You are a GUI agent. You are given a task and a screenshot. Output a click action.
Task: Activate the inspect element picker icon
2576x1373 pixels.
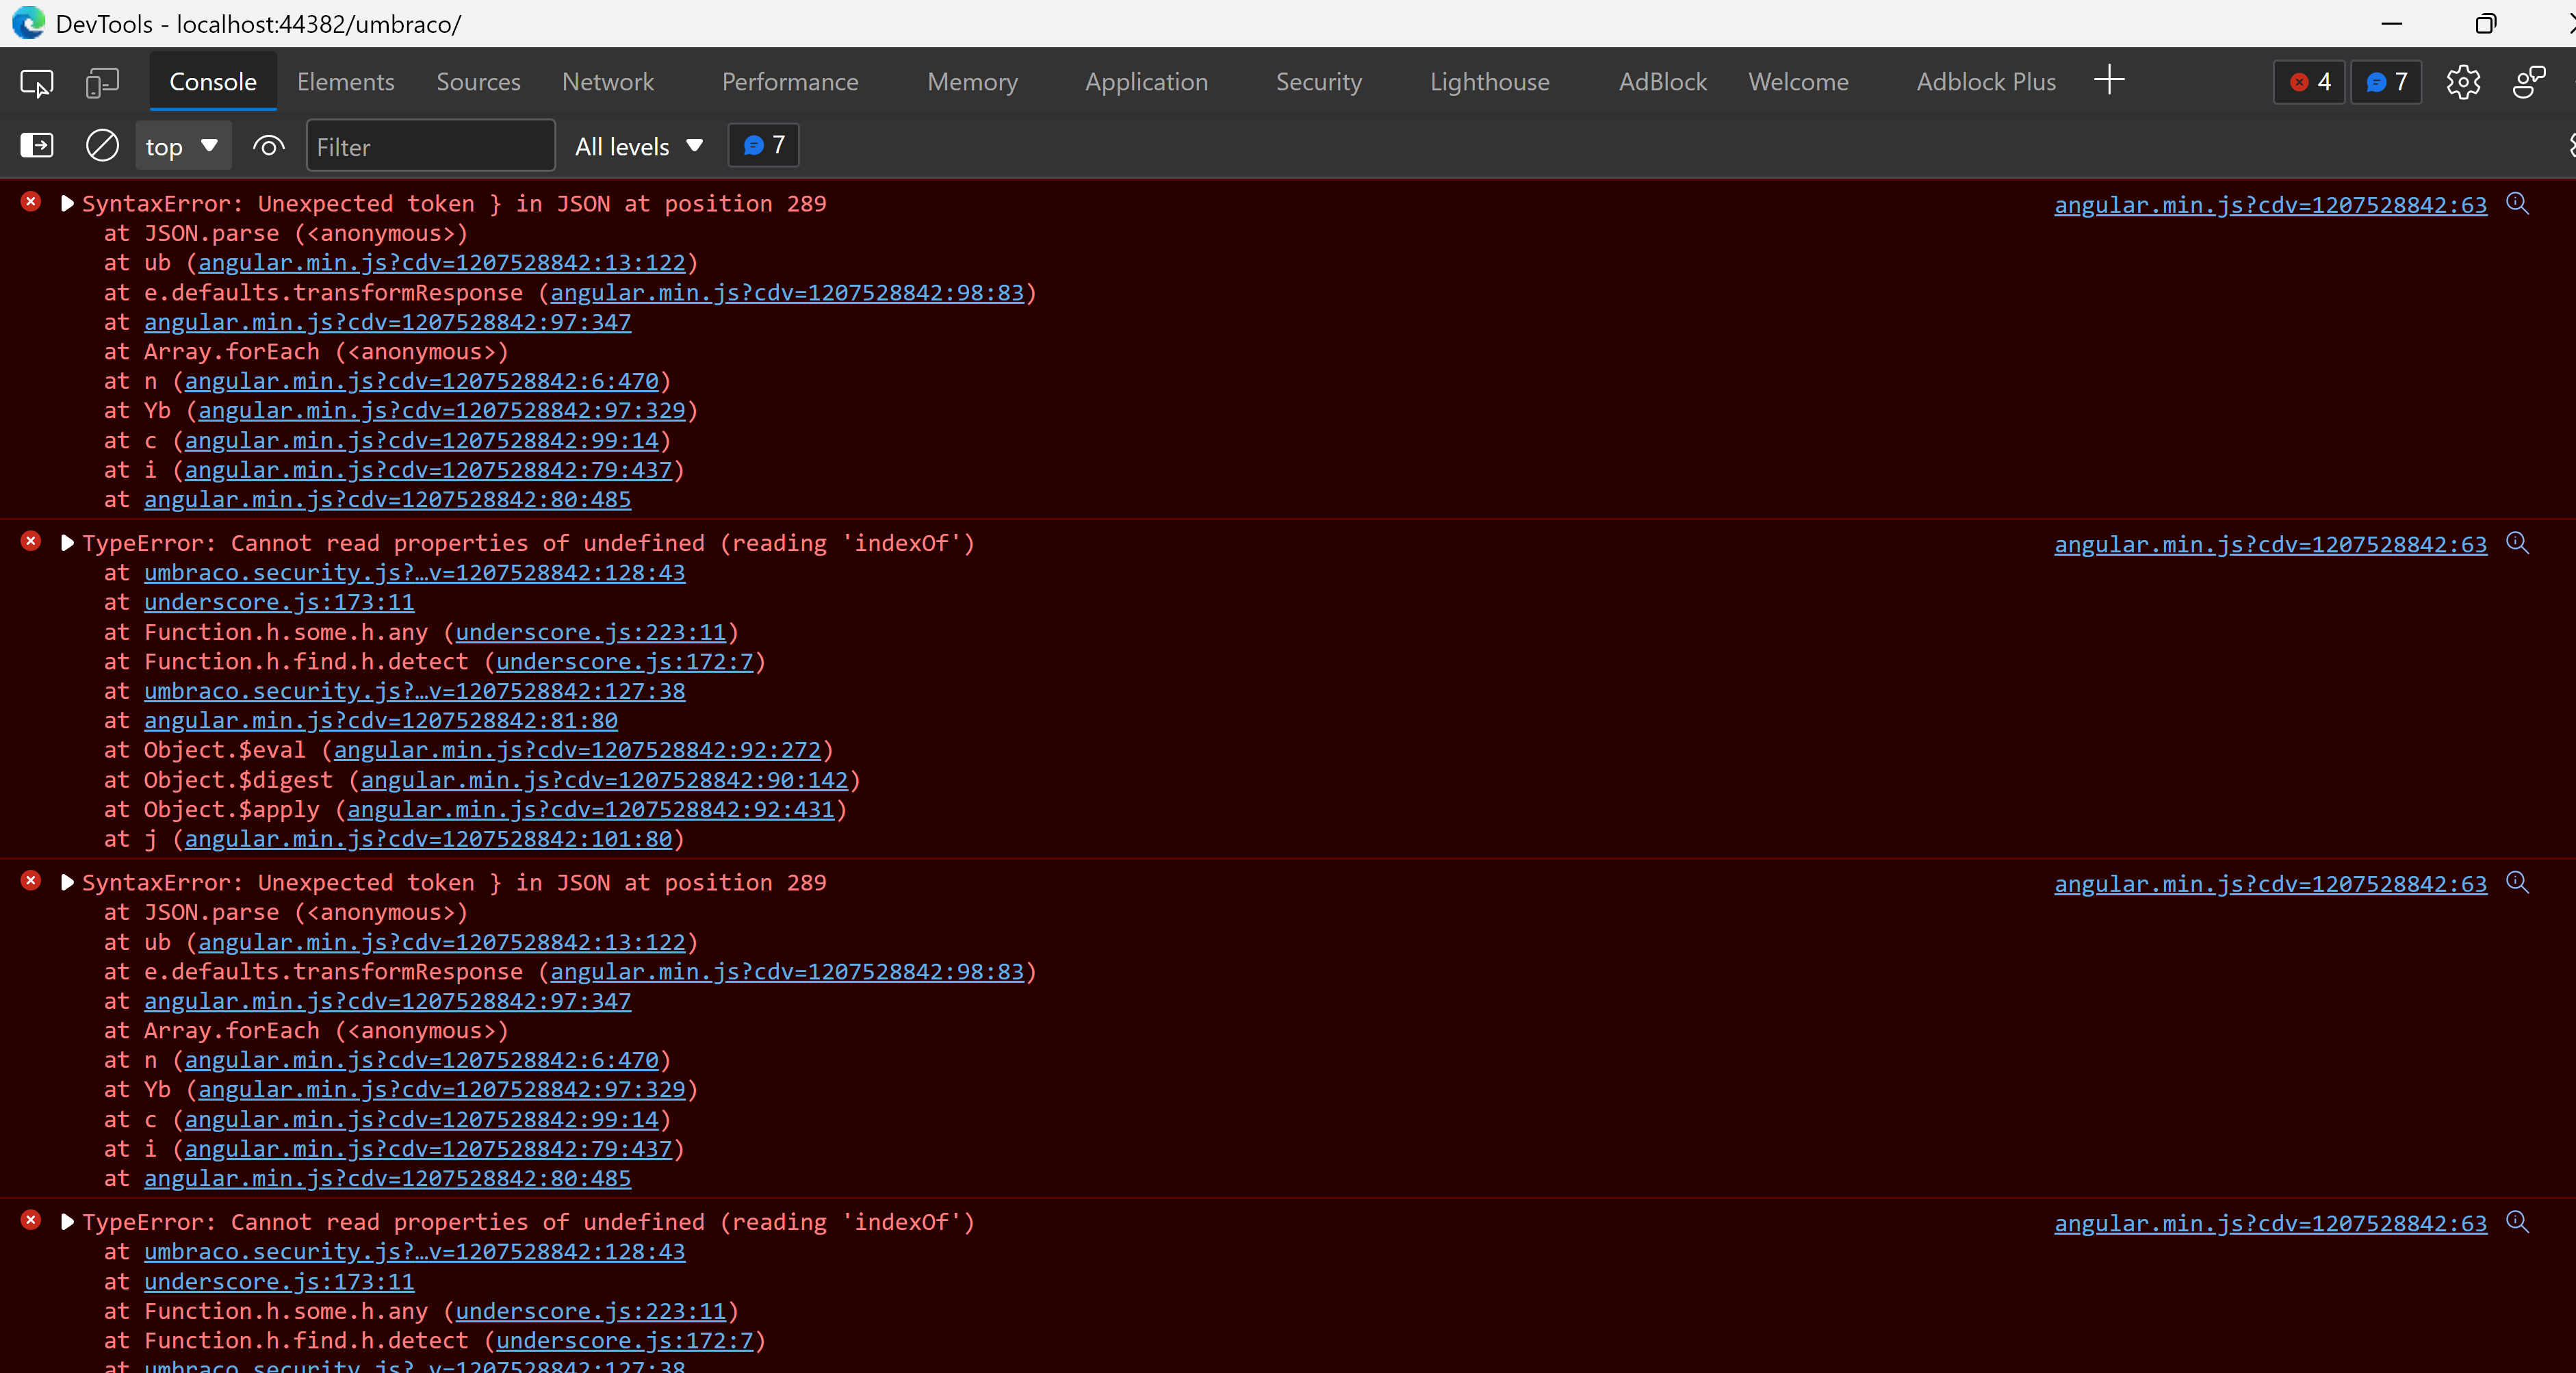pyautogui.click(x=37, y=82)
